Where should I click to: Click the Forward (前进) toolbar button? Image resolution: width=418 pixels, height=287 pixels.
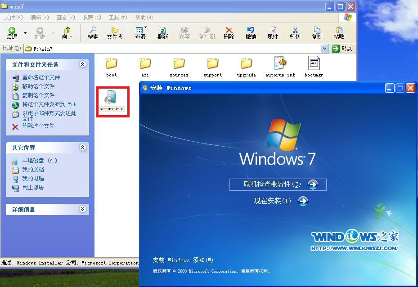pyautogui.click(x=40, y=33)
